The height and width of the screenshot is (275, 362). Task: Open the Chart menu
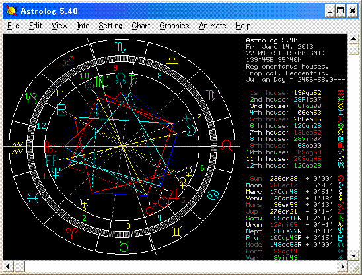[x=141, y=26]
